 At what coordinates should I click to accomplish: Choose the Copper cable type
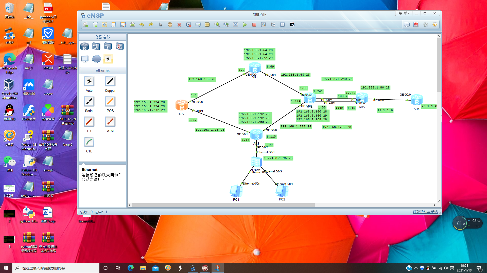(110, 81)
